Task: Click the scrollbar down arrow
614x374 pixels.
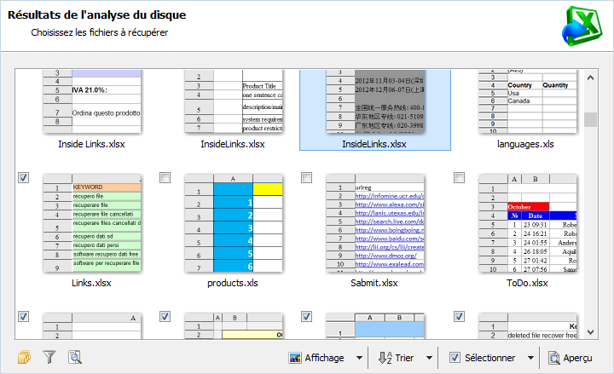Action: pos(590,332)
